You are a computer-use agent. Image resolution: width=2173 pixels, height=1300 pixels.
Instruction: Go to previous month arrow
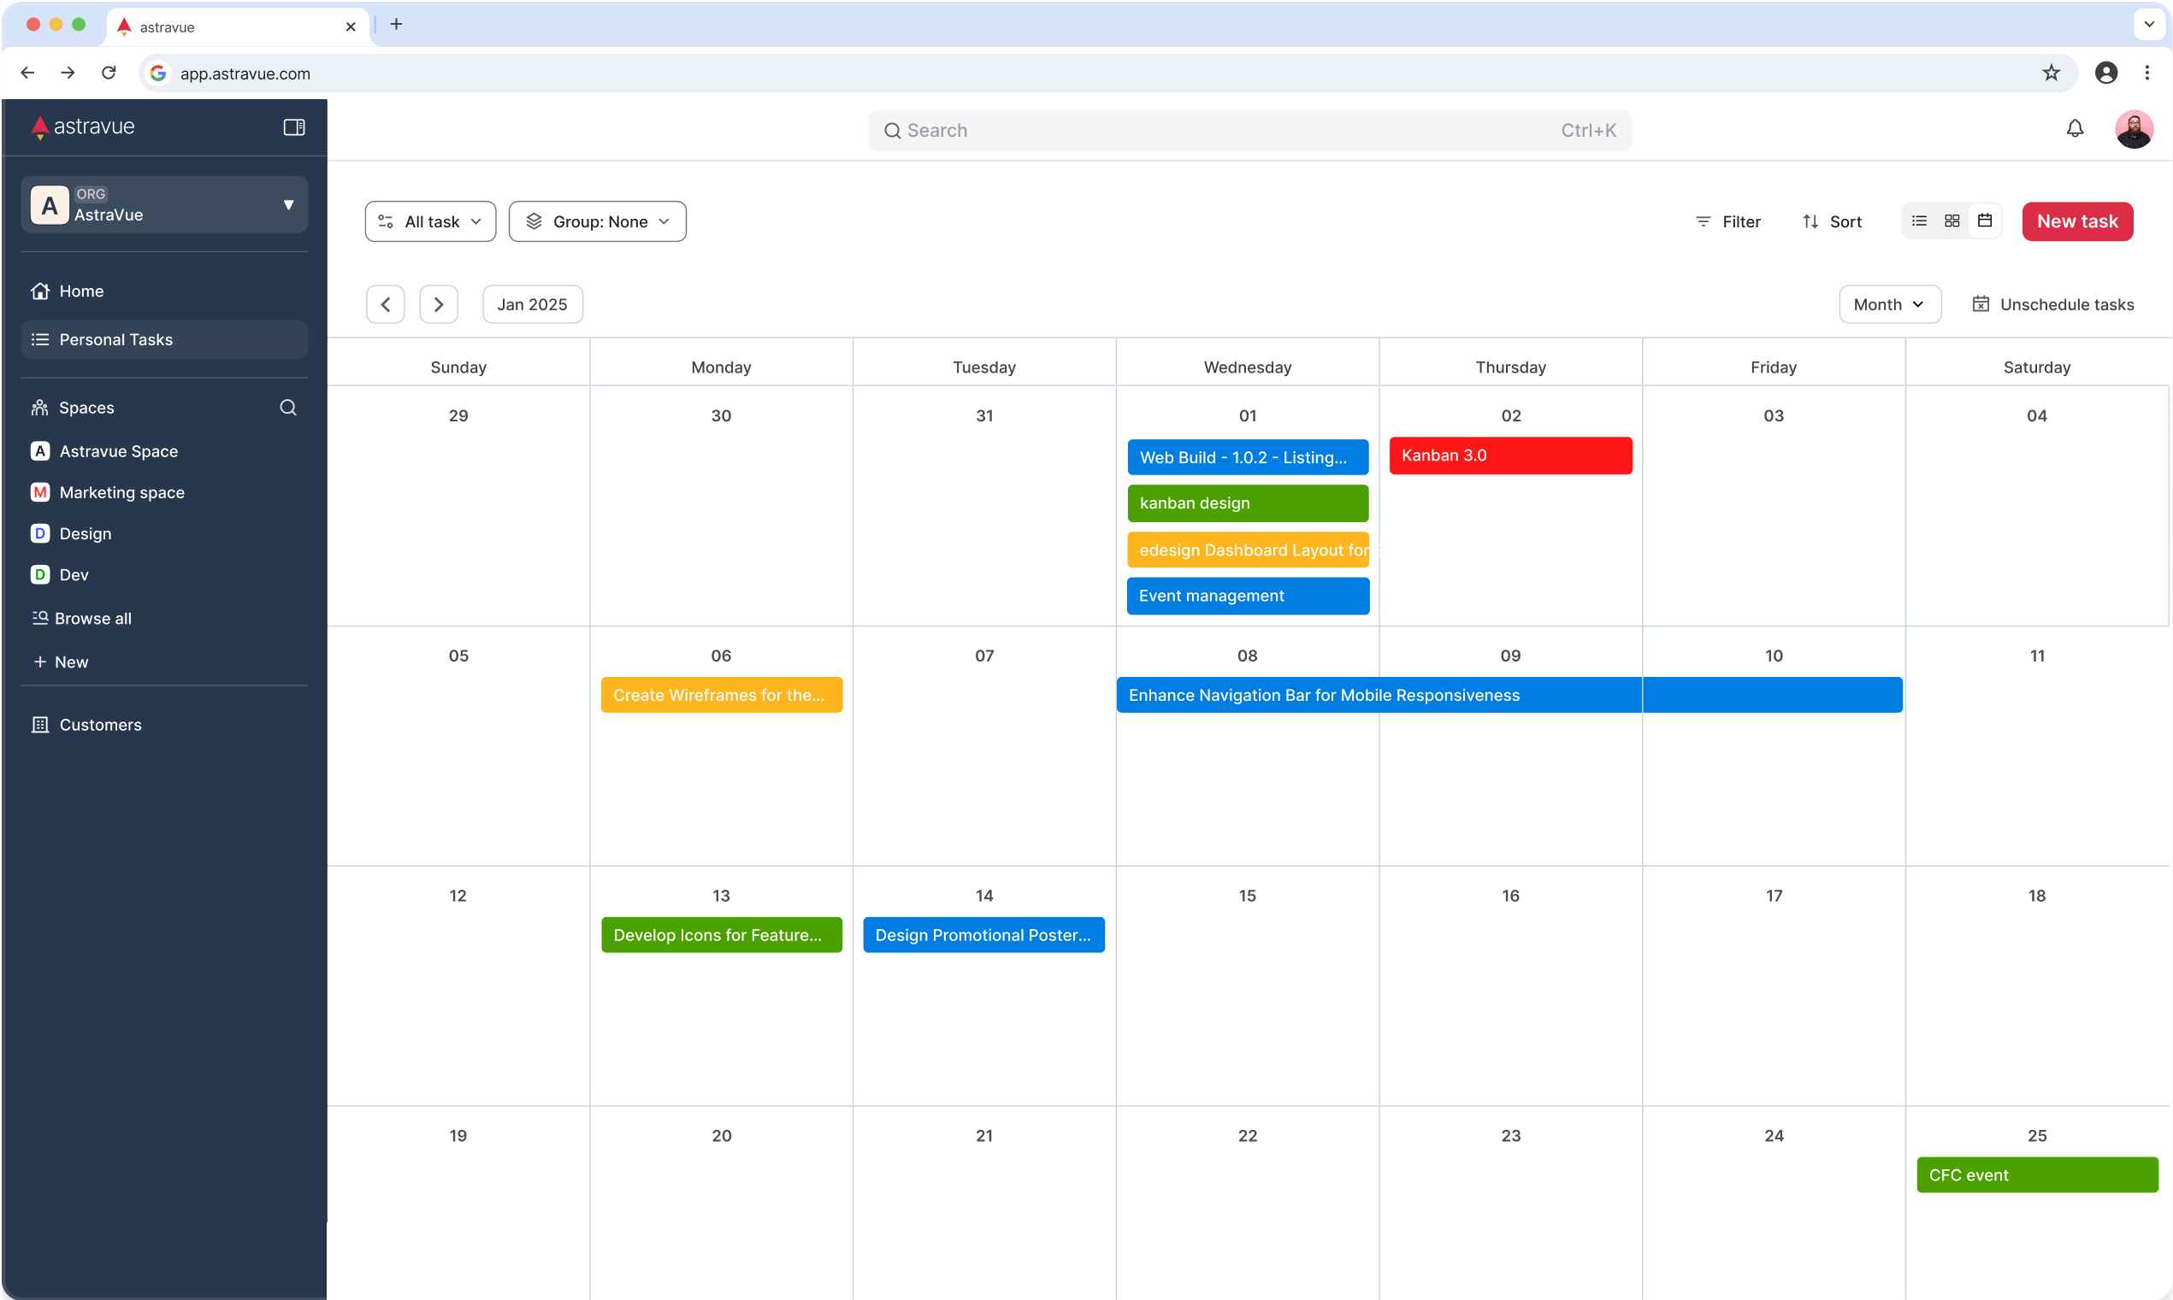point(385,304)
